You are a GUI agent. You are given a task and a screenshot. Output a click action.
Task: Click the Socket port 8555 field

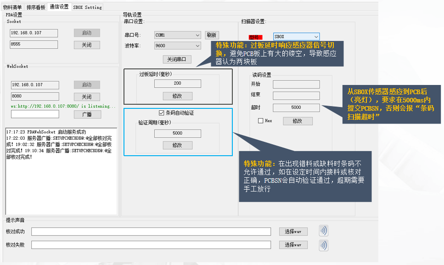click(x=34, y=45)
